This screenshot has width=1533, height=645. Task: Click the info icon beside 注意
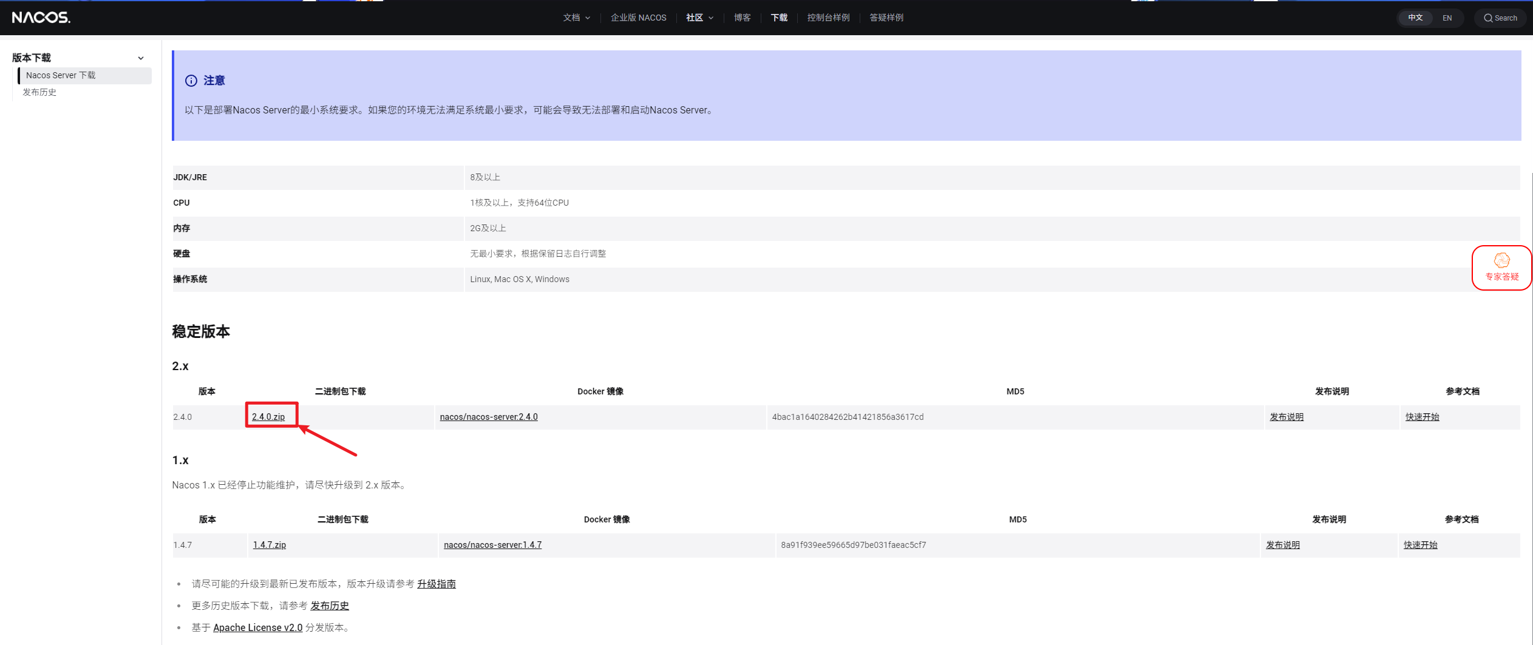tap(191, 81)
